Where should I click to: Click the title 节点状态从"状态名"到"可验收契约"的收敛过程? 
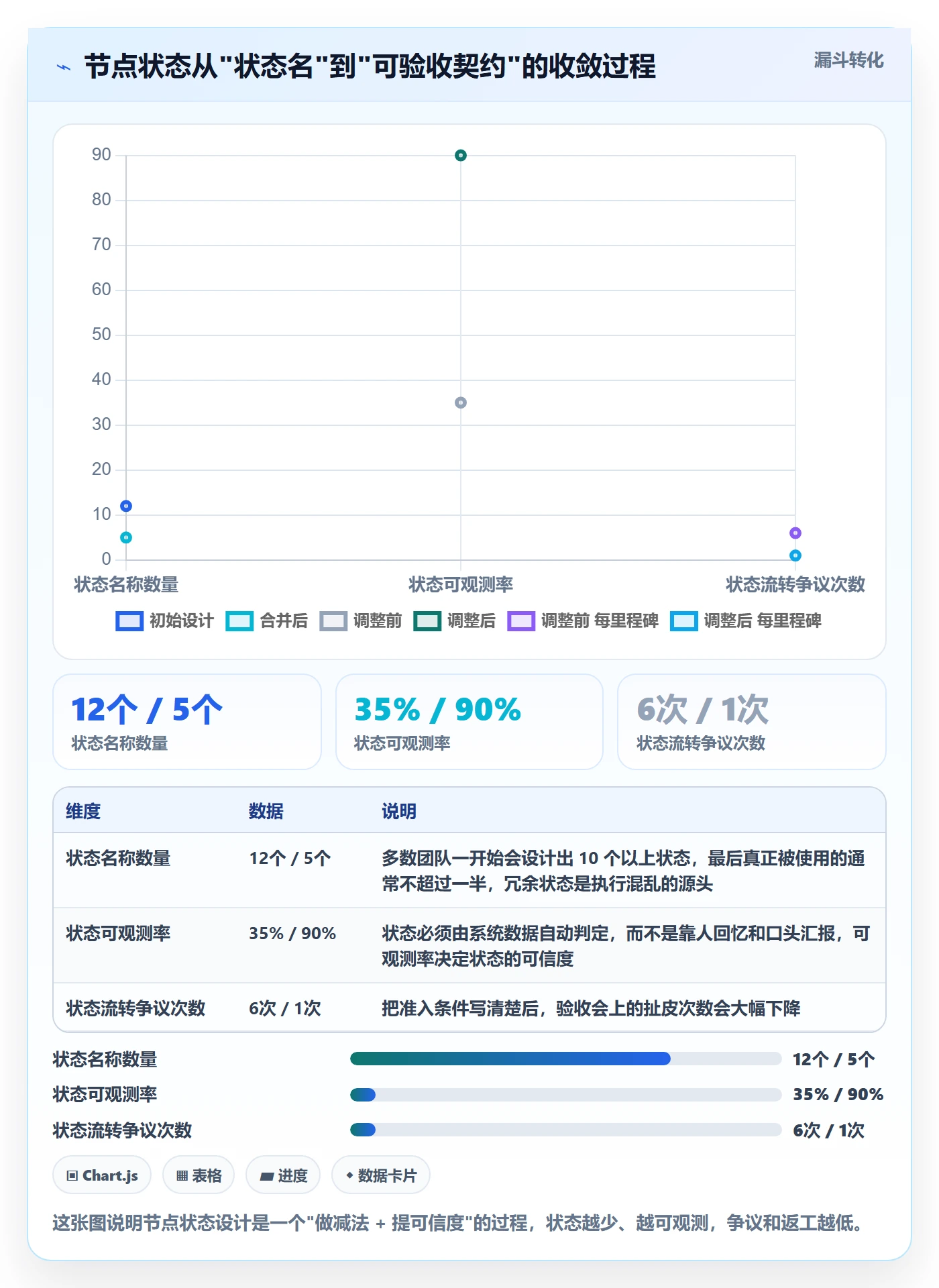point(370,66)
